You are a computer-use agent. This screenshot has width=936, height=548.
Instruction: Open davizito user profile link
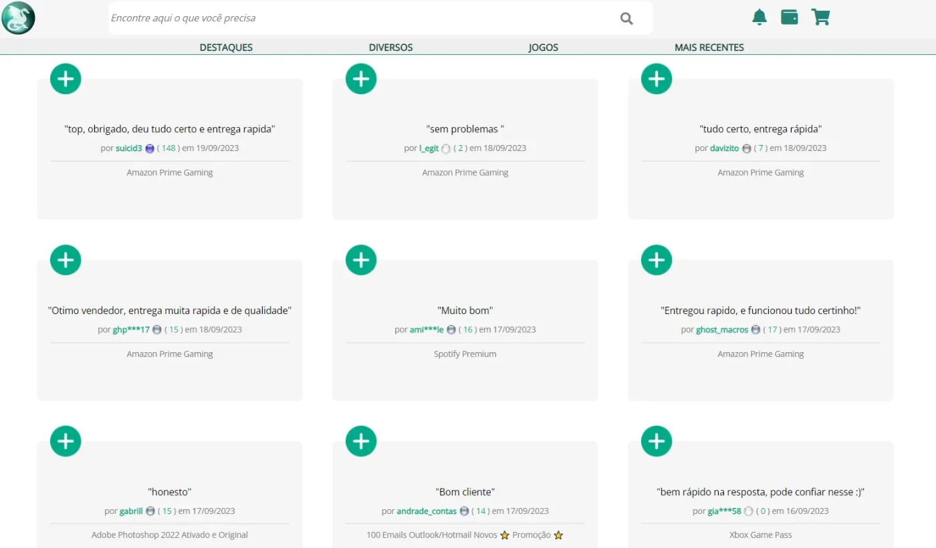(x=725, y=148)
